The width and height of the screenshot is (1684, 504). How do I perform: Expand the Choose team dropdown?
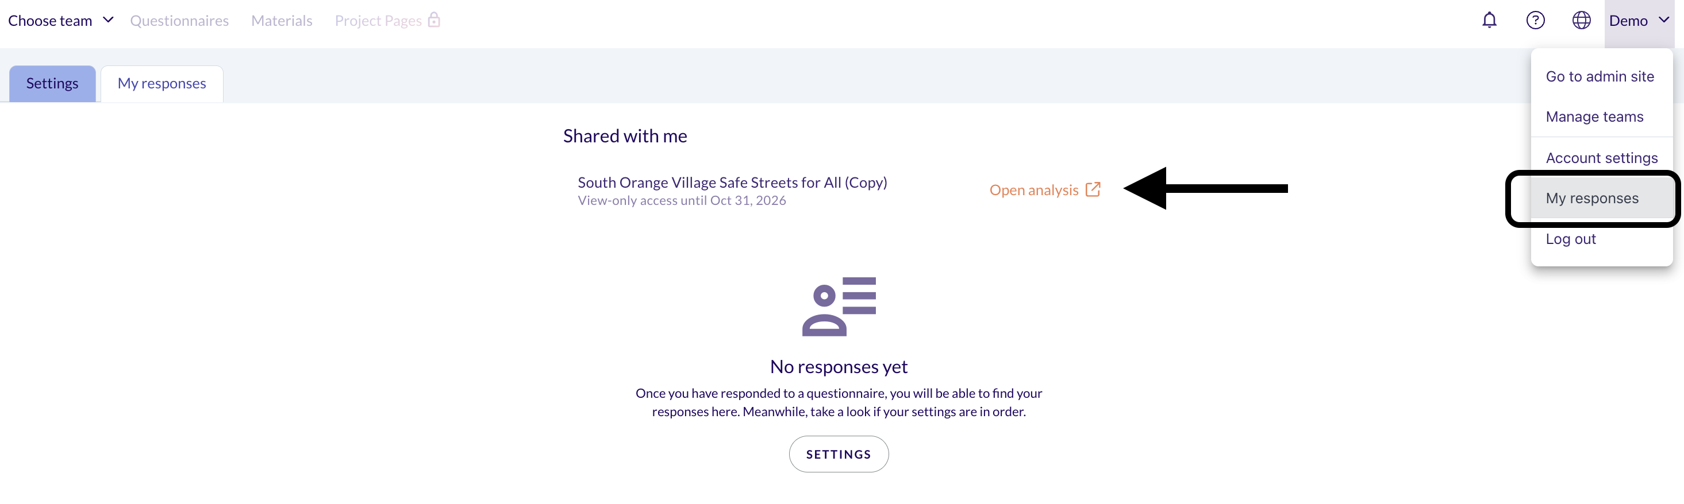pyautogui.click(x=61, y=21)
